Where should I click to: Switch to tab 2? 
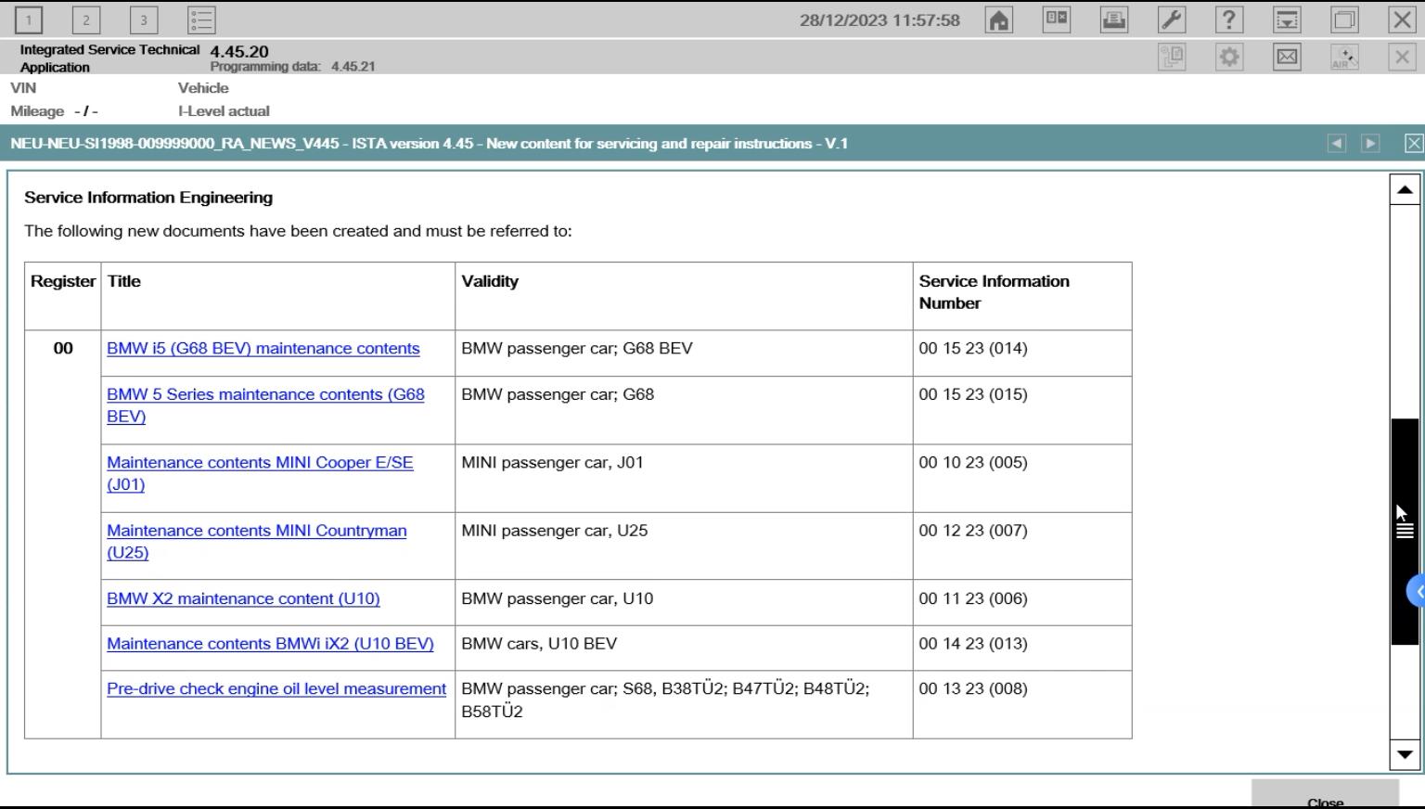(x=86, y=19)
